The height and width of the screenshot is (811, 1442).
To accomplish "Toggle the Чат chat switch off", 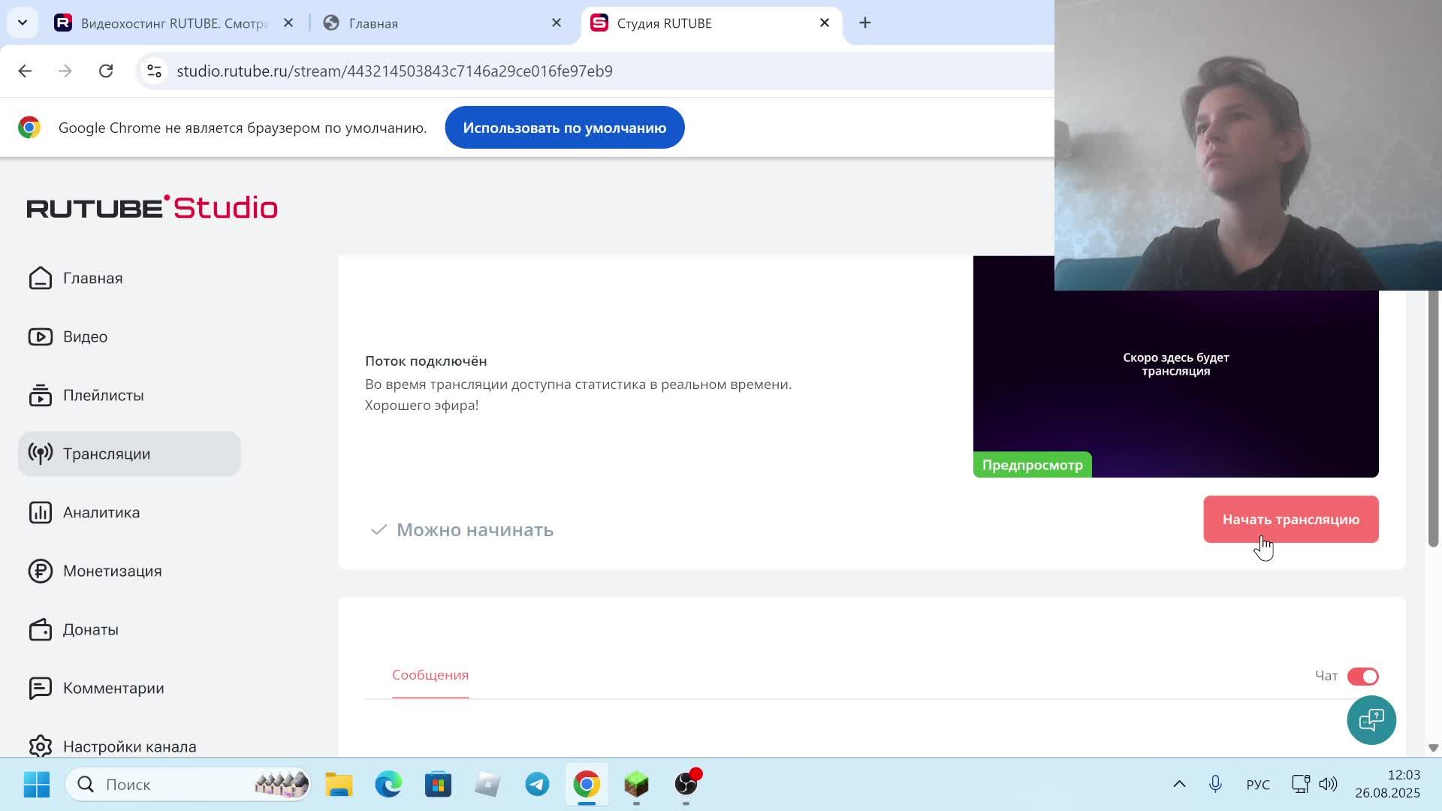I will click(1362, 677).
